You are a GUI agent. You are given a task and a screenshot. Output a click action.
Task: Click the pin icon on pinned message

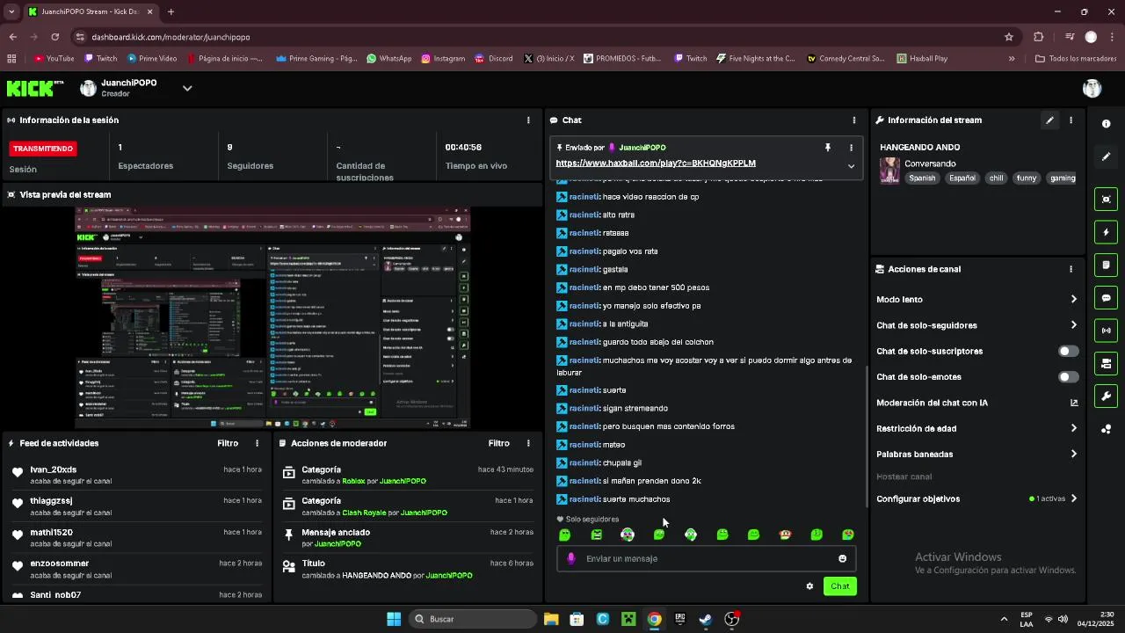point(827,148)
